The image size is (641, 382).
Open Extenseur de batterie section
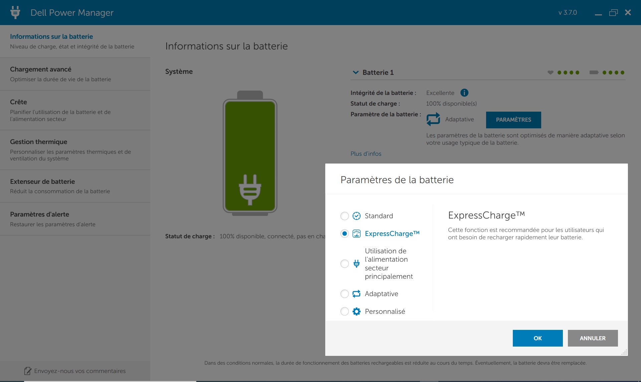(x=75, y=186)
